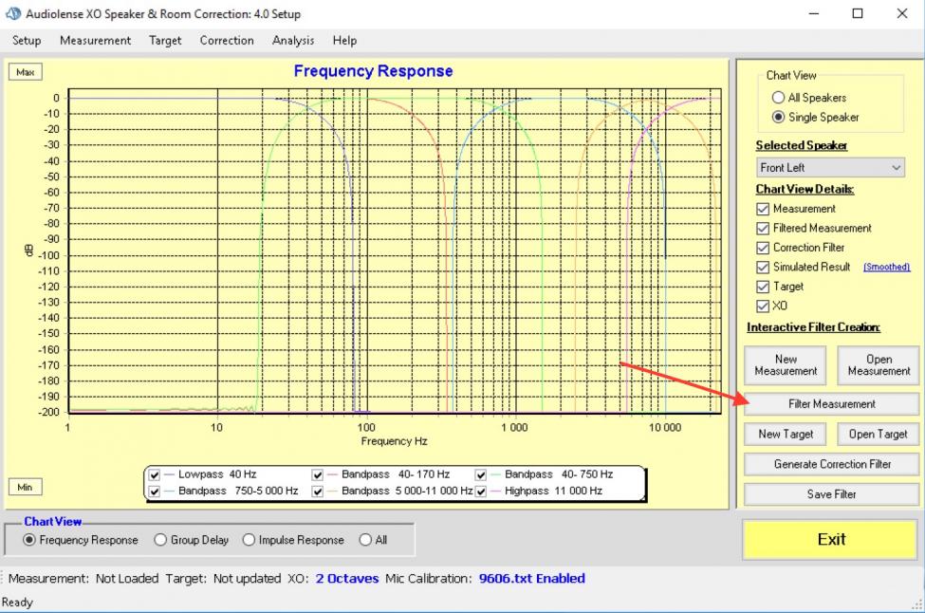Toggle Highpass 11 000 Hz legend checkbox

pos(481,491)
